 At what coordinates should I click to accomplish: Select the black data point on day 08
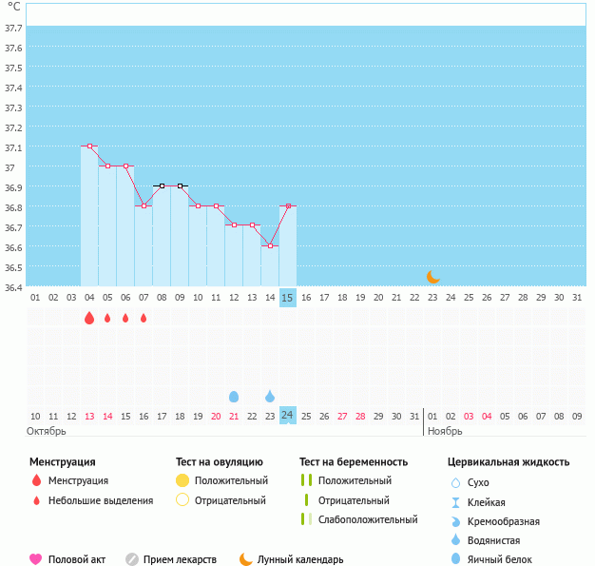click(x=162, y=186)
